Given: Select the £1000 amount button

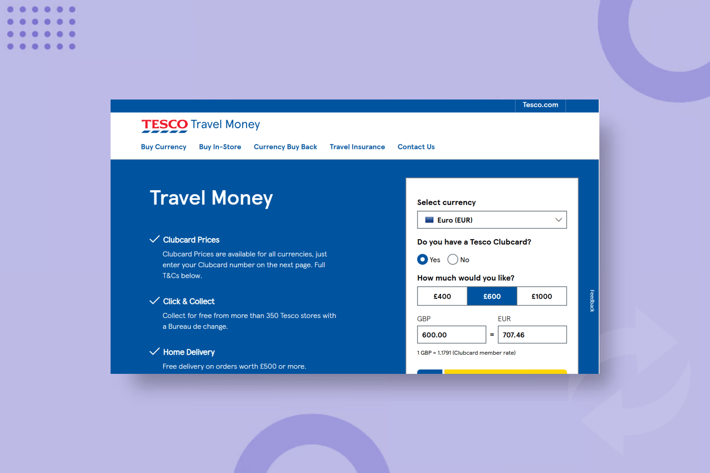Looking at the screenshot, I should [540, 296].
